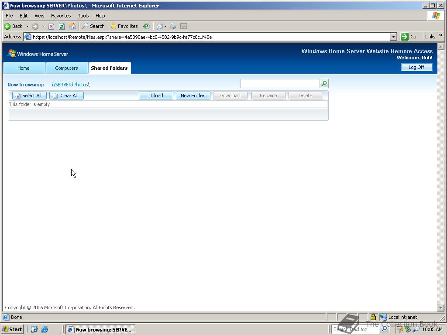
Task: Open the Favorites menu
Action: [x=61, y=16]
